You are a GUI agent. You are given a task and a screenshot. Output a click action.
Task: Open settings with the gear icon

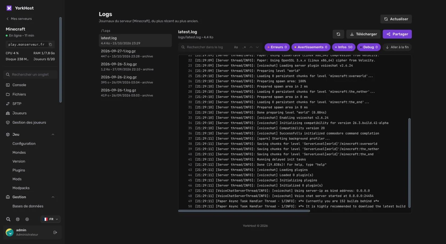click(27, 219)
